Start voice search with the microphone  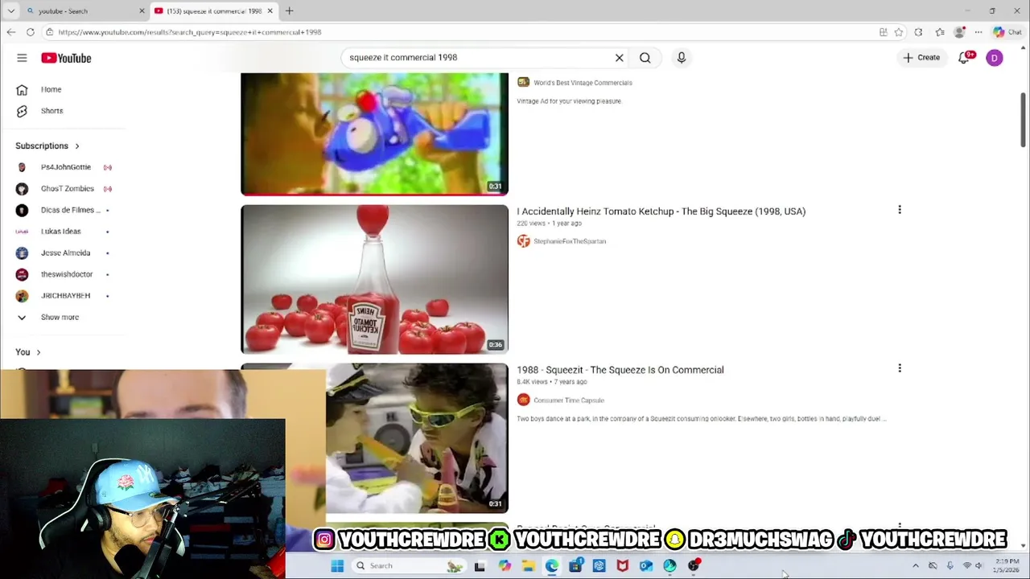[681, 58]
